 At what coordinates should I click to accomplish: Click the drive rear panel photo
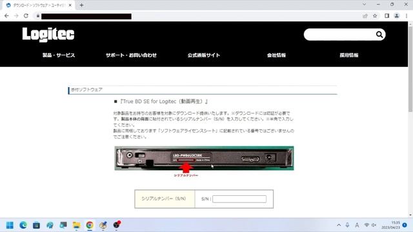pos(204,159)
